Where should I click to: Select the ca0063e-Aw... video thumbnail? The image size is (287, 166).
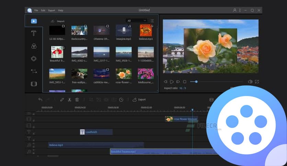(x=101, y=73)
